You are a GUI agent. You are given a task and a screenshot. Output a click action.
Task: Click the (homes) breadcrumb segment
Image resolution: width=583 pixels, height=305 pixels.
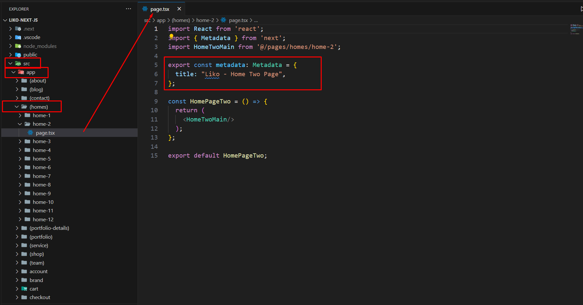(x=181, y=20)
